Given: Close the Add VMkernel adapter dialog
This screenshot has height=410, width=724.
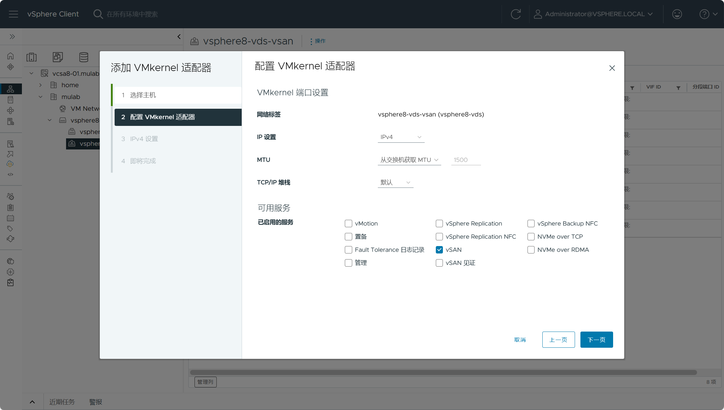Looking at the screenshot, I should 612,68.
